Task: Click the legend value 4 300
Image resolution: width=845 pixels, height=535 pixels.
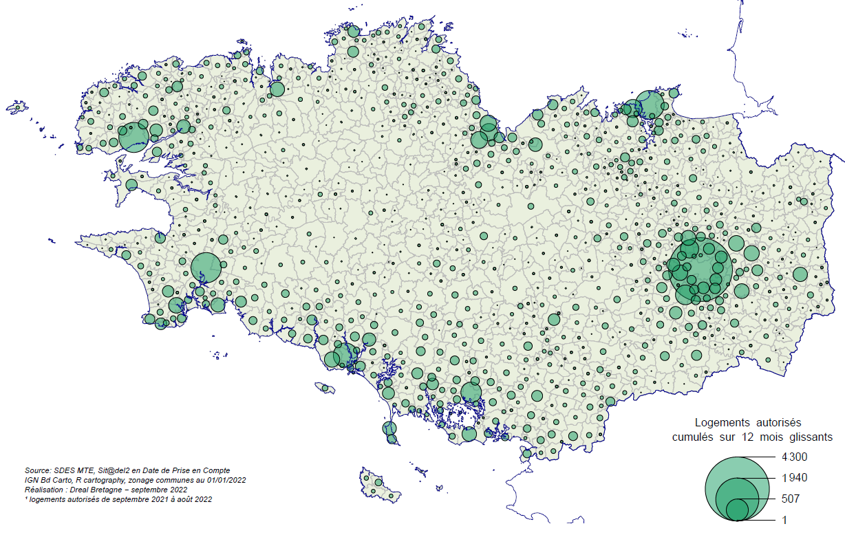Action: 794,457
